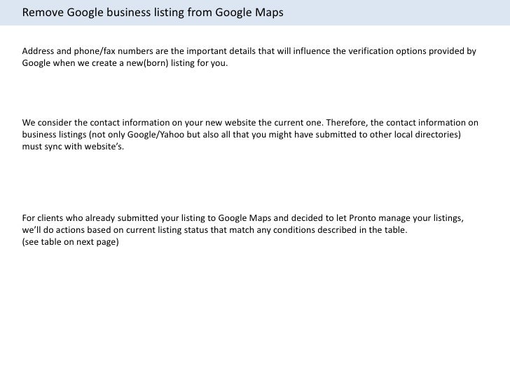Click the line "(see table on next page)"

click(70, 242)
